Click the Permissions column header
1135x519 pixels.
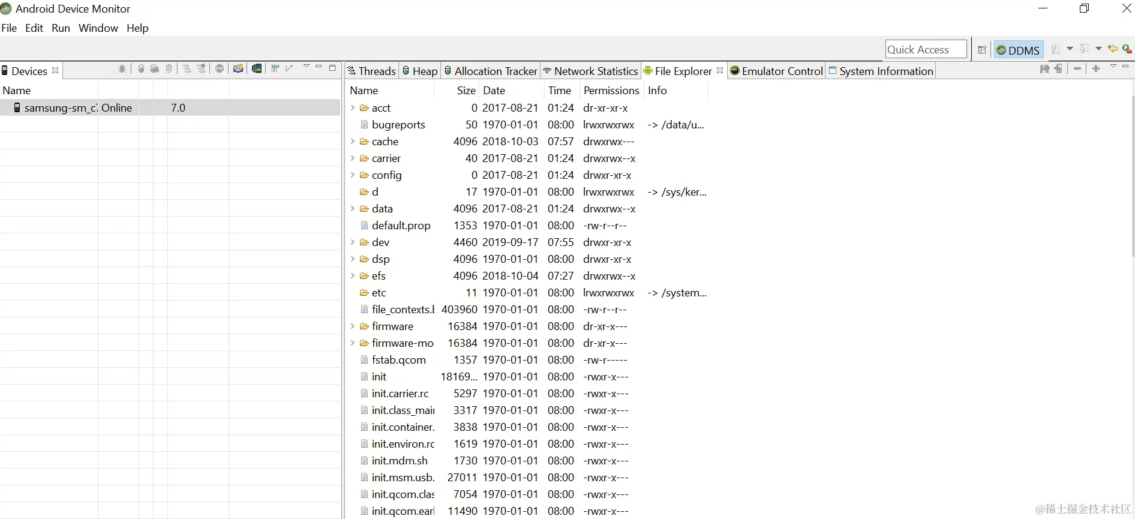click(611, 91)
